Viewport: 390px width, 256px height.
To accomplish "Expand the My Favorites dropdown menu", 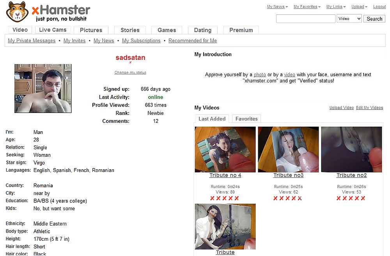I will coord(307,7).
